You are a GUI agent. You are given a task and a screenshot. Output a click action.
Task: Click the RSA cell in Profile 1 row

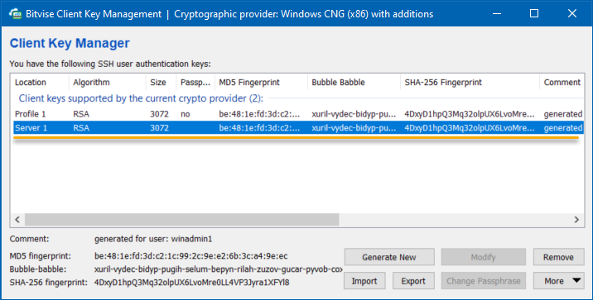click(x=81, y=114)
